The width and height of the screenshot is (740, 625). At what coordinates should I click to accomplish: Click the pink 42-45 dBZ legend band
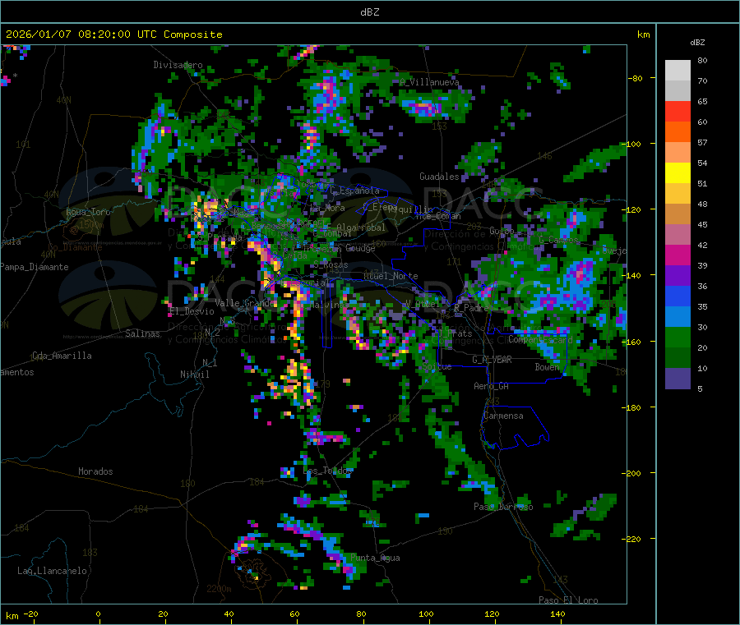pos(678,235)
